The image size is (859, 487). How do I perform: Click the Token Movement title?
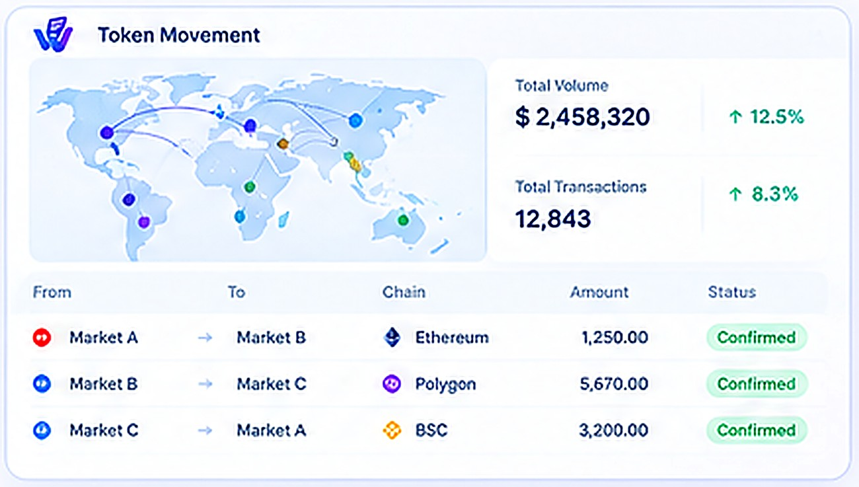coord(179,35)
